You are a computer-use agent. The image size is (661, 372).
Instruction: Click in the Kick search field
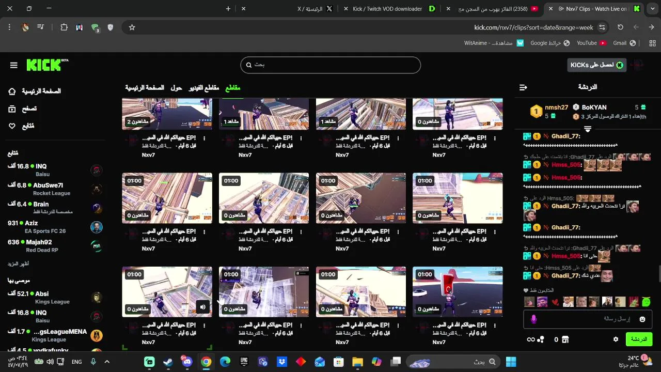(x=330, y=65)
